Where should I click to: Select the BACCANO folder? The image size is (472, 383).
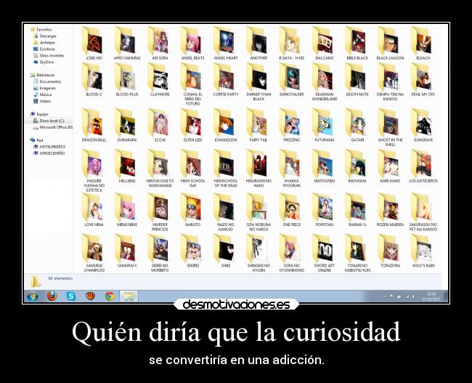324,44
